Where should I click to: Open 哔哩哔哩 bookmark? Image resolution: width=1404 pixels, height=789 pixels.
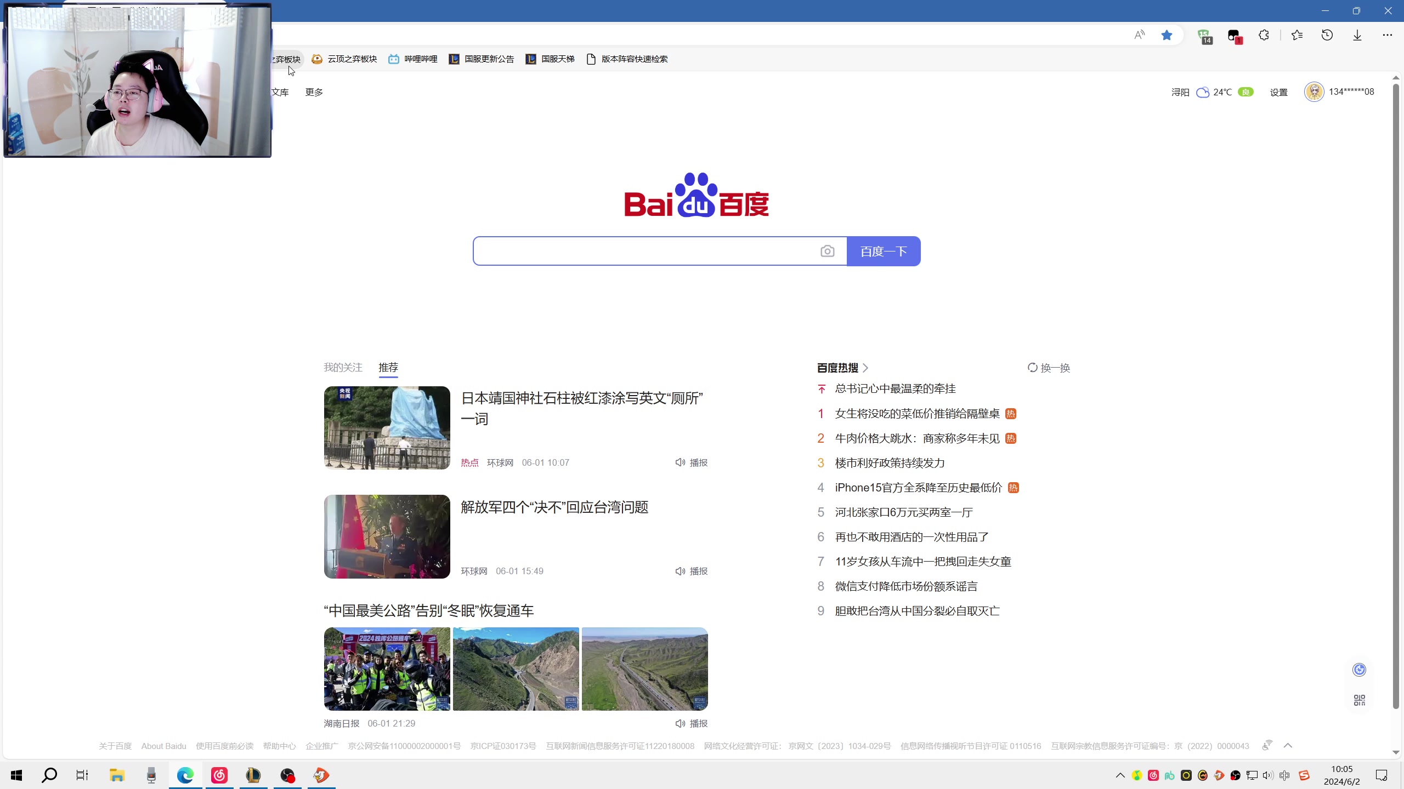pos(413,59)
